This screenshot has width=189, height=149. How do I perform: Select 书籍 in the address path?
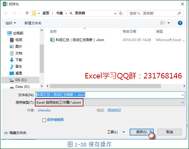[x=59, y=13]
